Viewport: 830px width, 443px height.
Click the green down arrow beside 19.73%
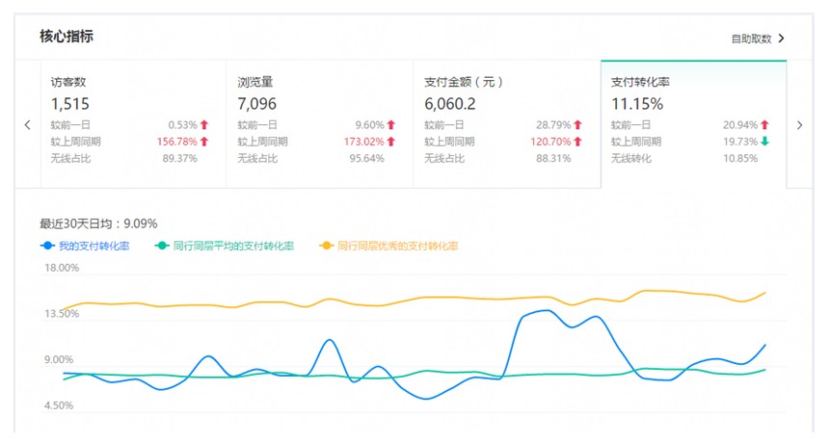[764, 142]
